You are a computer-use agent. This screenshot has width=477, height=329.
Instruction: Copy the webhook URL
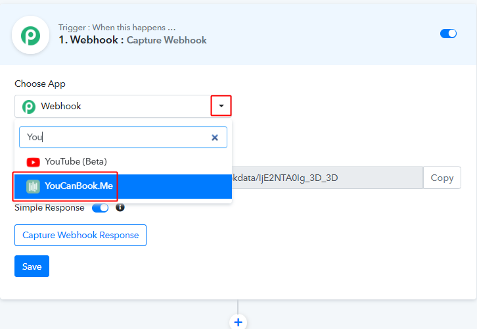pyautogui.click(x=442, y=178)
